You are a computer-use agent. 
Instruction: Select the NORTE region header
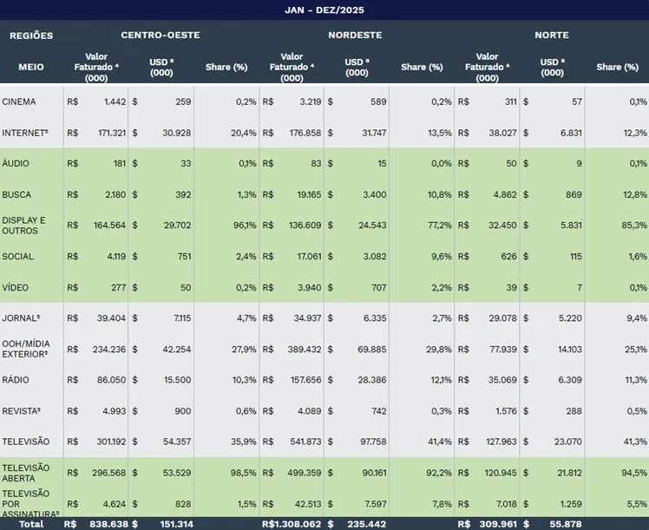(x=552, y=36)
